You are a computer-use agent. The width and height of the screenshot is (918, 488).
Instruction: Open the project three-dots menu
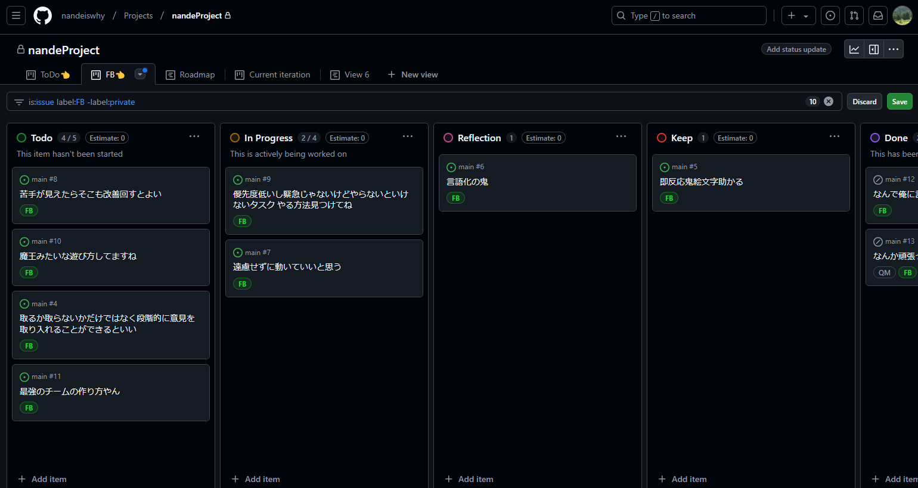point(894,49)
